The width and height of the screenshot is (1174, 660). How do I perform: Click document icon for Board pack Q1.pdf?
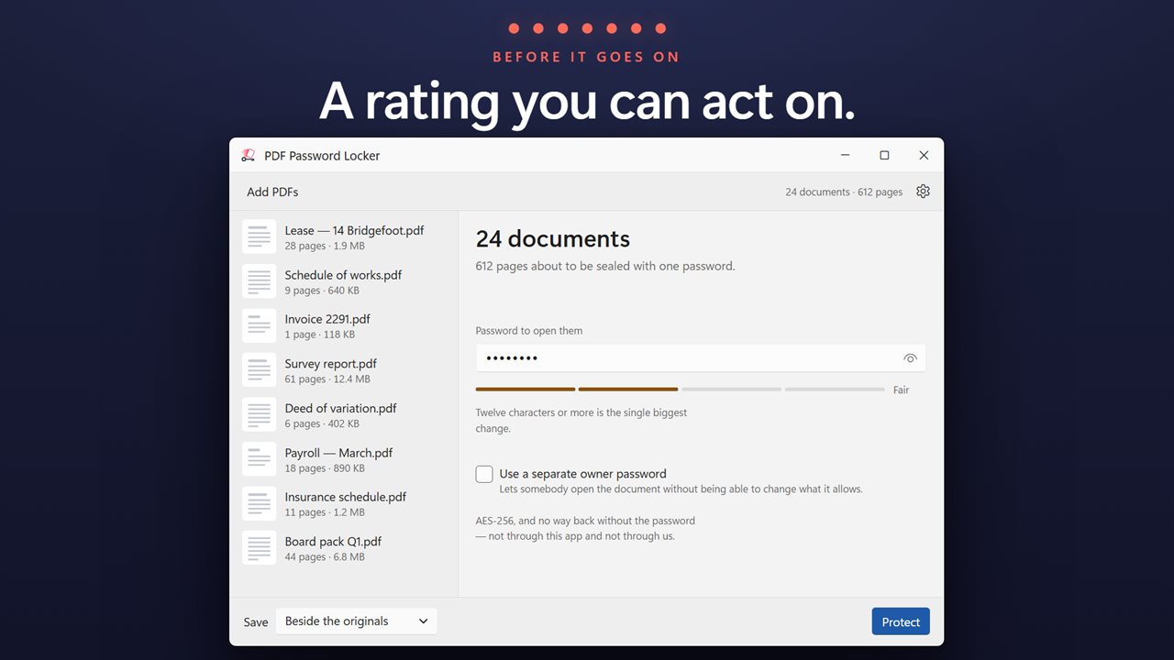tap(260, 548)
